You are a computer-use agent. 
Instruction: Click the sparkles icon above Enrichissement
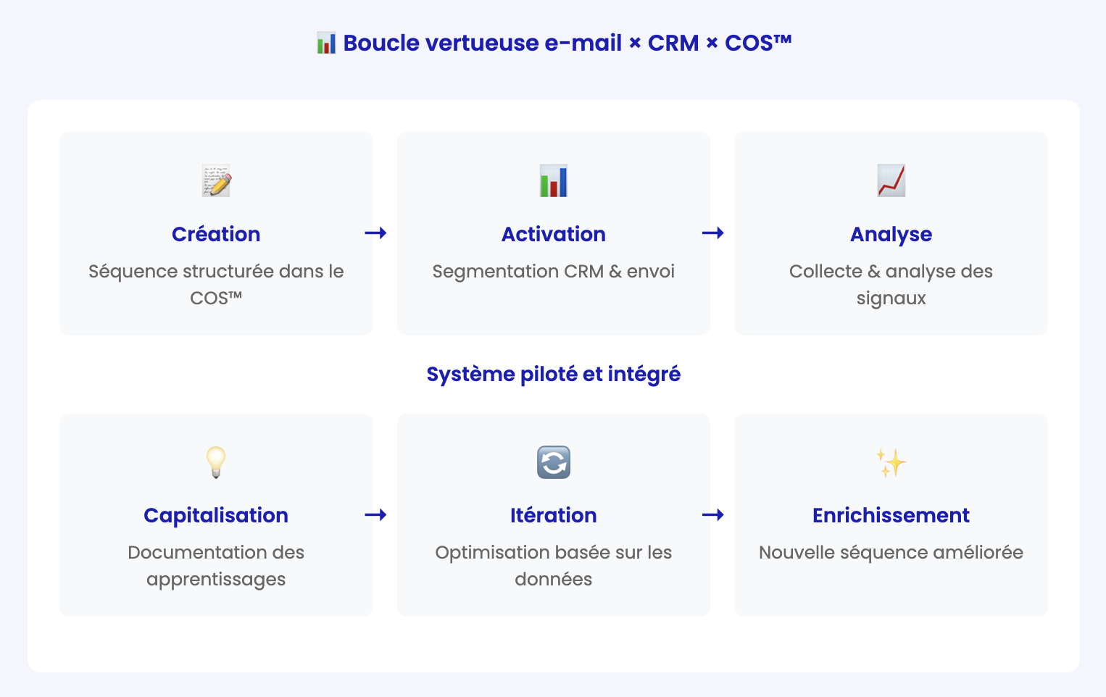coord(891,462)
